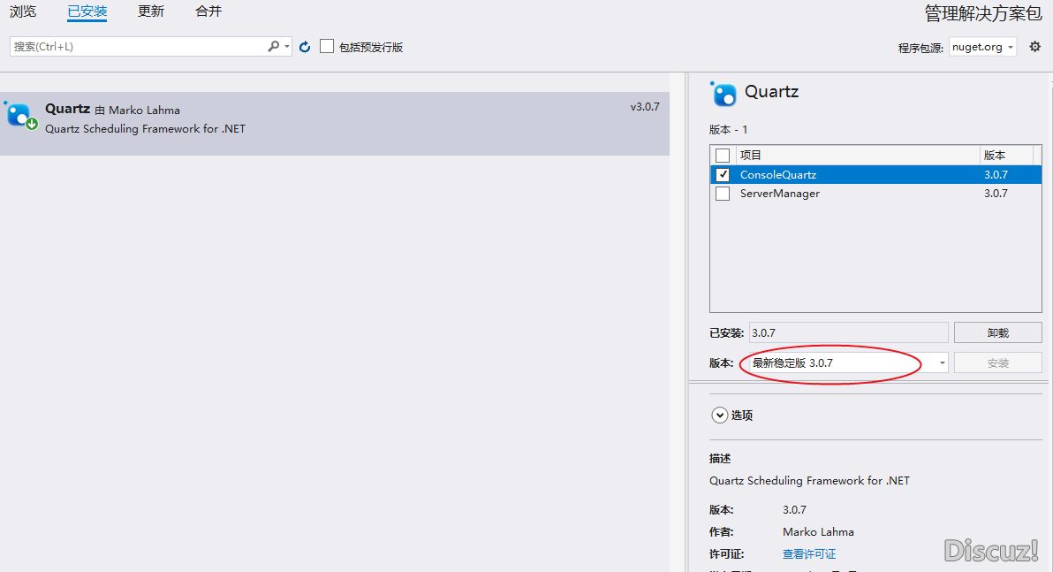Open the 最新稳定版 3.0.7 version dropdown

pyautogui.click(x=848, y=363)
